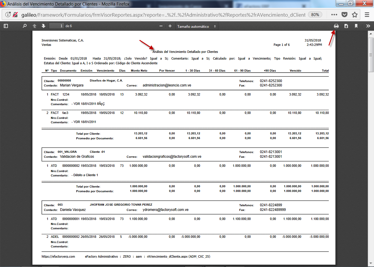Click contact name Daniela Vasquez
This screenshot has height=267, width=374.
click(x=73, y=210)
